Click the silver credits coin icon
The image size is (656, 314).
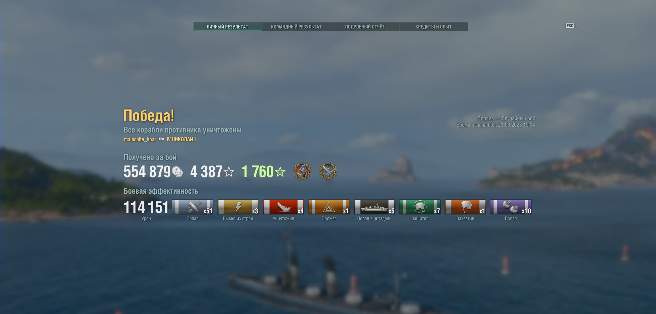(177, 172)
